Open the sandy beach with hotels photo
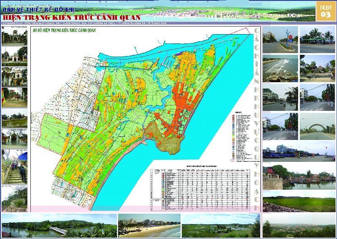Image resolution: width=337 pixels, height=239 pixels. (149, 226)
